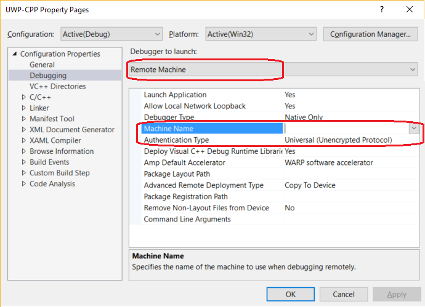Image resolution: width=425 pixels, height=307 pixels.
Task: Select the Authentication Type property row
Action: [176, 140]
